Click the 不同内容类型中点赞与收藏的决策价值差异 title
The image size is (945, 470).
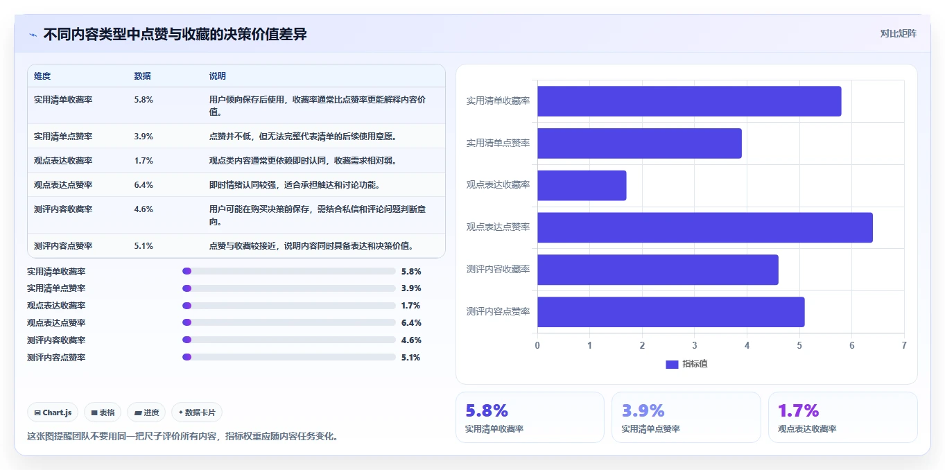tap(175, 34)
